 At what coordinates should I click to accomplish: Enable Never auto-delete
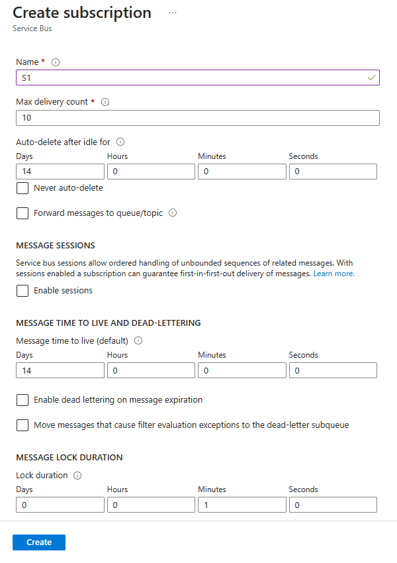22,188
